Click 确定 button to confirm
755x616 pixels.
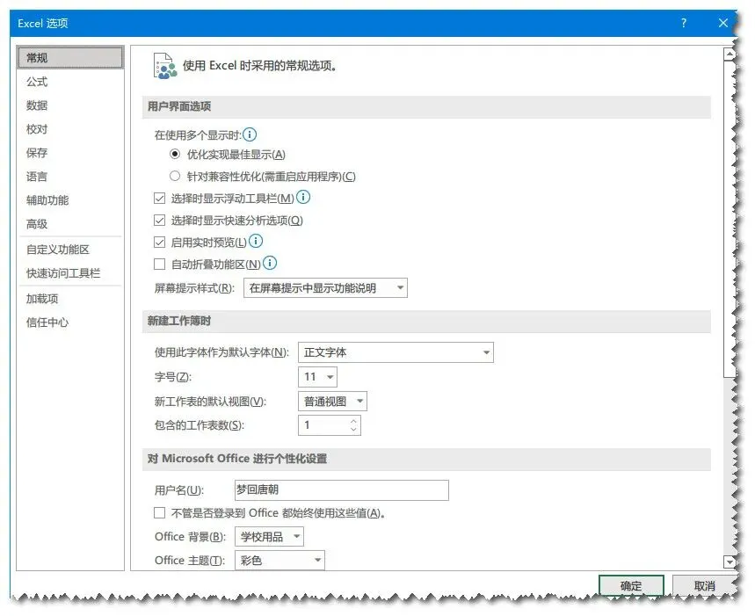[x=631, y=585]
